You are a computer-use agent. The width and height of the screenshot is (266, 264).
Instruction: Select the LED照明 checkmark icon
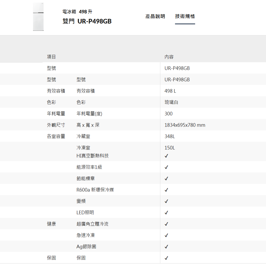166,213
